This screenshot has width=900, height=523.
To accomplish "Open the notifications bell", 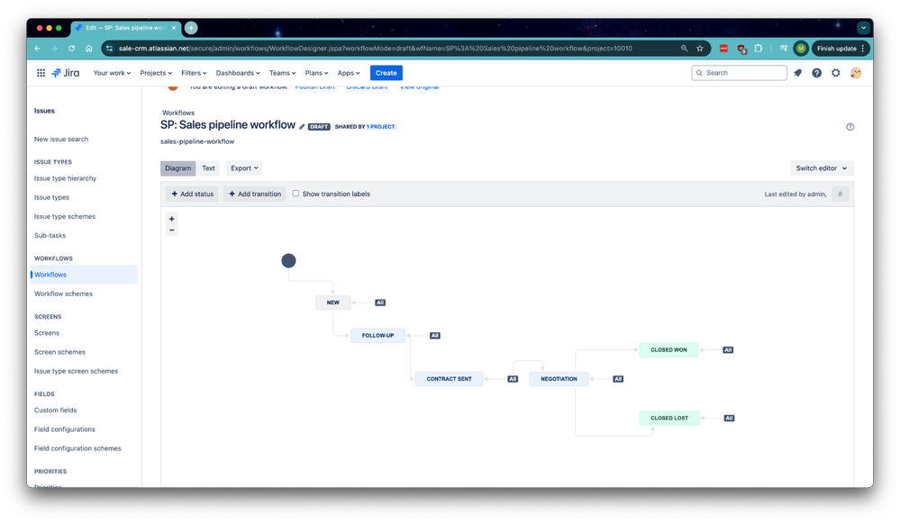I will point(798,73).
